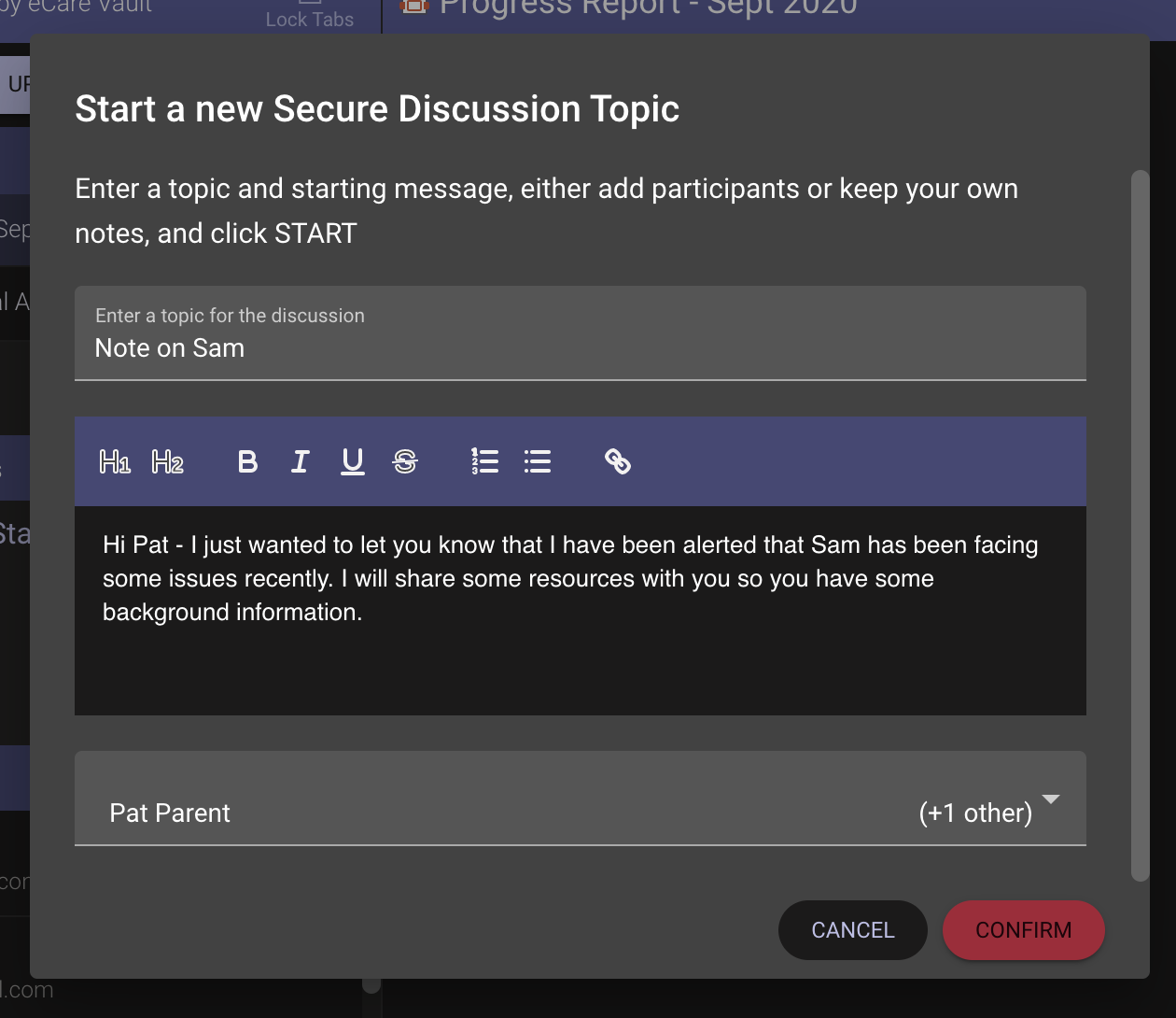The width and height of the screenshot is (1176, 1018).
Task: Insert a bulleted list
Action: coord(538,461)
